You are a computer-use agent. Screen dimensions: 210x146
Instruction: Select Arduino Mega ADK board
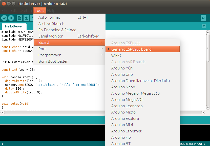coord(142,100)
